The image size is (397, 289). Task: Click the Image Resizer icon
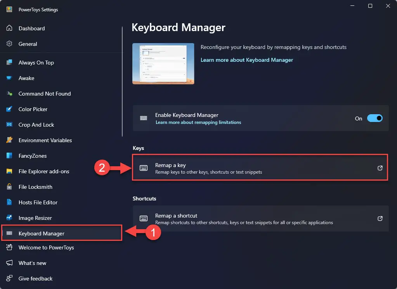[x=9, y=218]
